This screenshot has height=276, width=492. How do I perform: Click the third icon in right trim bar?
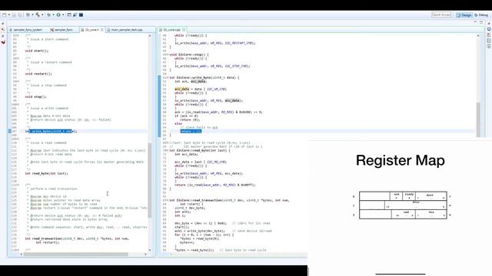(489, 35)
